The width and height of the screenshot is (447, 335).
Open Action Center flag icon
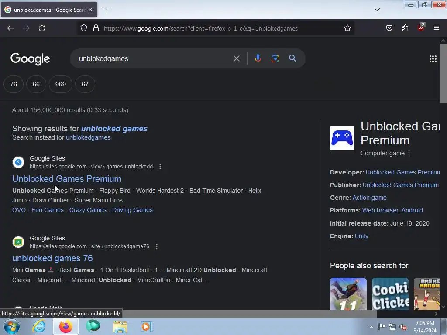tap(382, 327)
